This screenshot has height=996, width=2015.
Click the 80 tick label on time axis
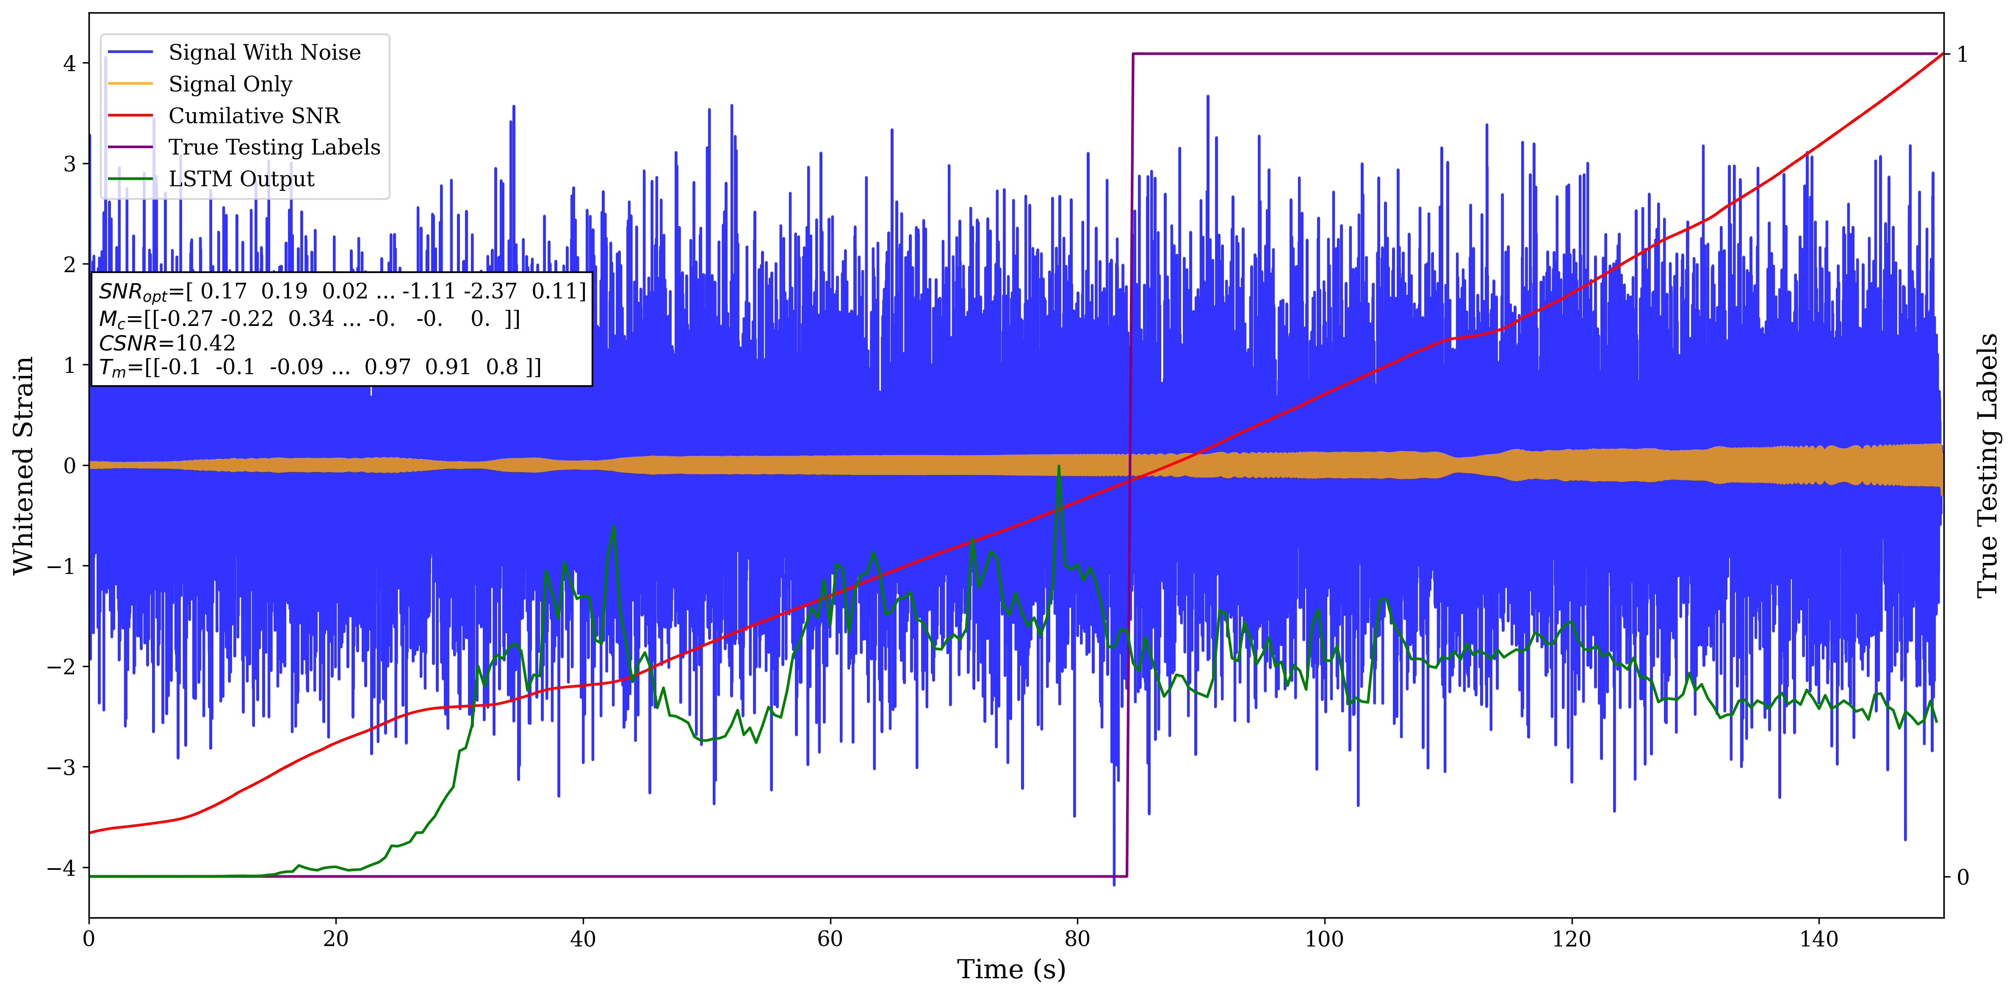point(1077,938)
